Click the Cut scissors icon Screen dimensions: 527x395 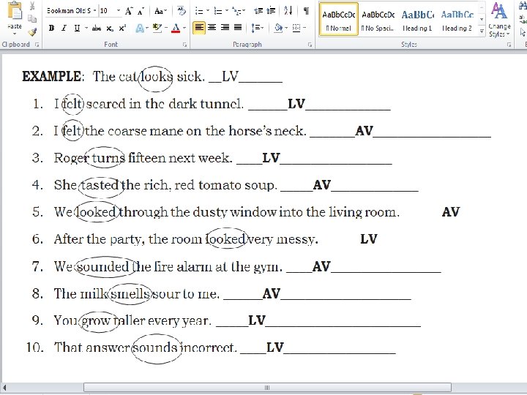pos(32,6)
